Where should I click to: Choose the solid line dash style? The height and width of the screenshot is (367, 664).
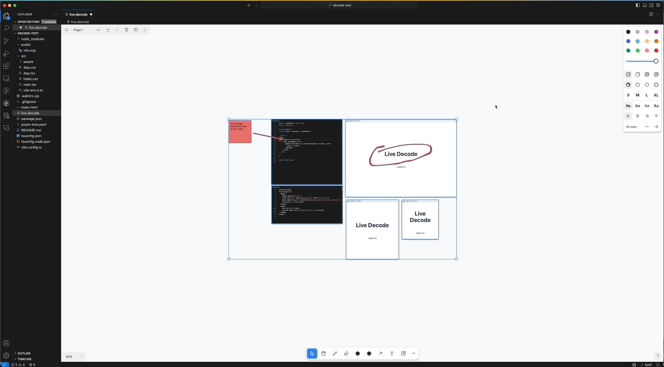pos(656,85)
